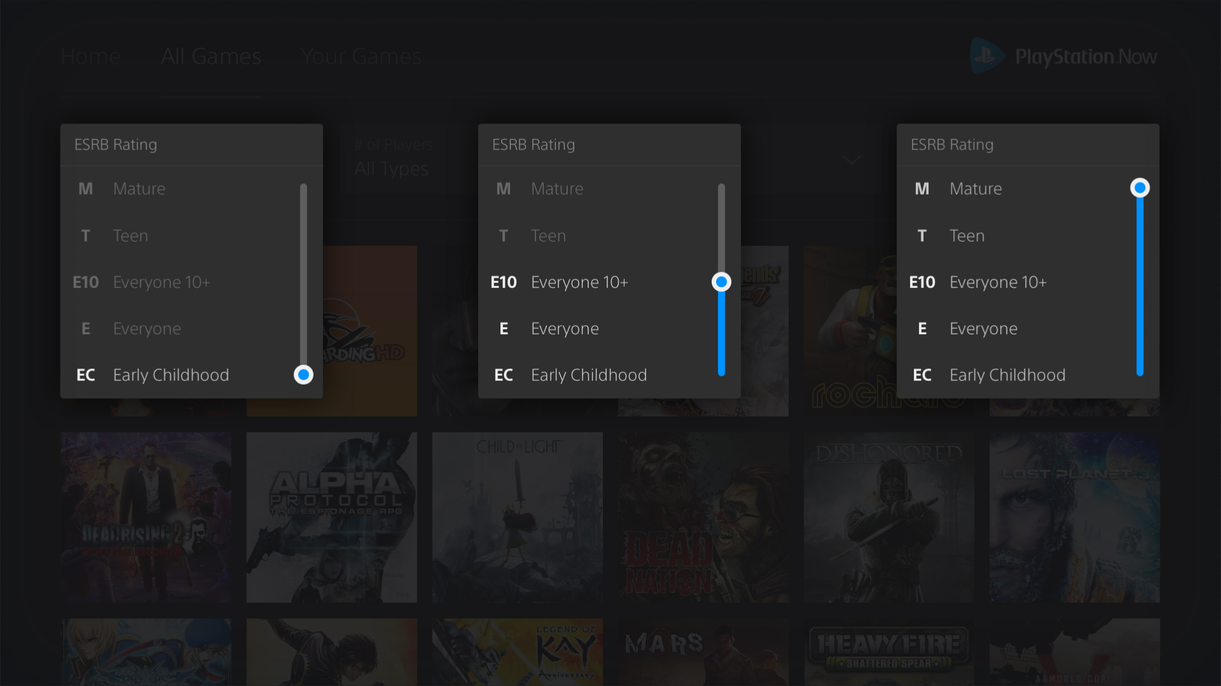Viewport: 1221px width, 686px height.
Task: Click the E Everyone icon in middle panel
Action: pos(503,329)
